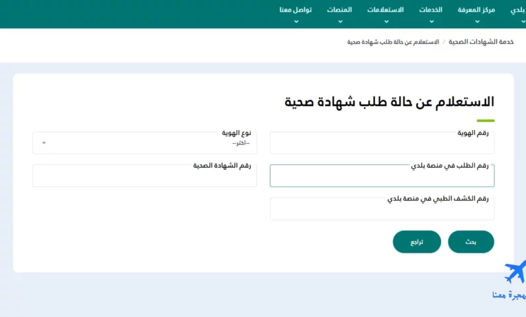Image resolution: width=526 pixels, height=317 pixels.
Task: Open the المنصات menu
Action: coord(339,10)
